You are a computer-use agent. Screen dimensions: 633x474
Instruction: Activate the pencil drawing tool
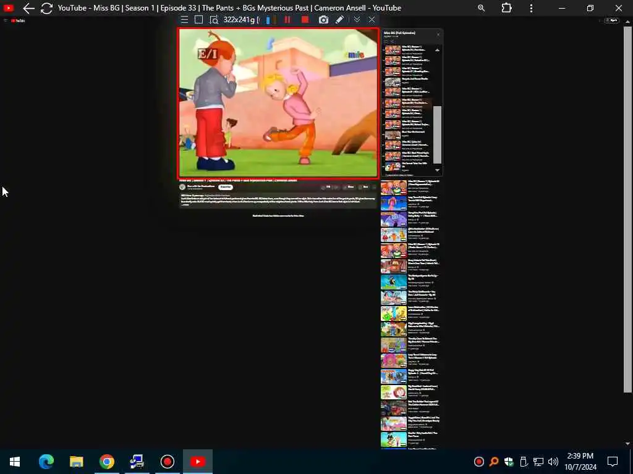339,20
